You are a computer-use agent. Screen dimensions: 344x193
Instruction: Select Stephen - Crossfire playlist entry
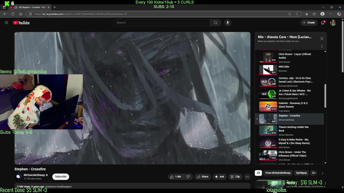pos(290,119)
